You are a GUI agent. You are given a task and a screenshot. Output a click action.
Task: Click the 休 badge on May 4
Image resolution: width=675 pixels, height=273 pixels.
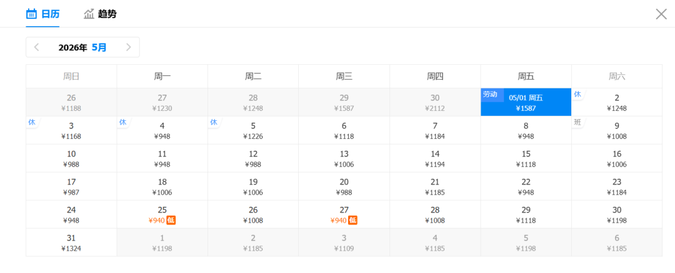click(122, 122)
